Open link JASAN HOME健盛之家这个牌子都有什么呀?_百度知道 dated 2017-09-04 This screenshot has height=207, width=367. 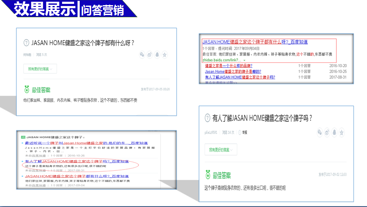click(77, 176)
